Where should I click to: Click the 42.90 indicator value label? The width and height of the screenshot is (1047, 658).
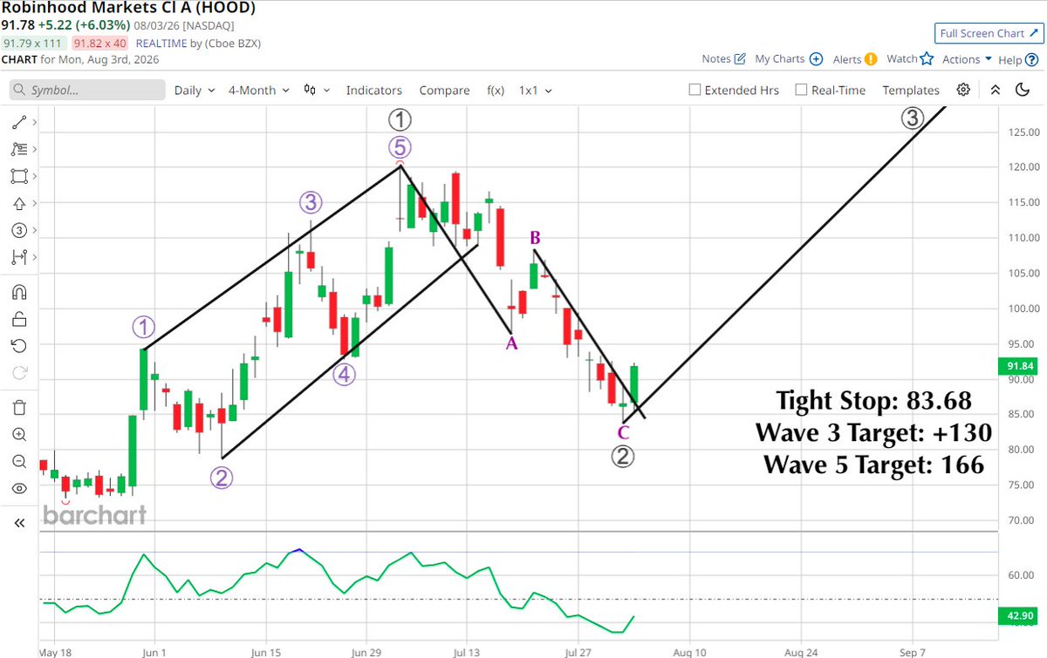pyautogui.click(x=1016, y=616)
